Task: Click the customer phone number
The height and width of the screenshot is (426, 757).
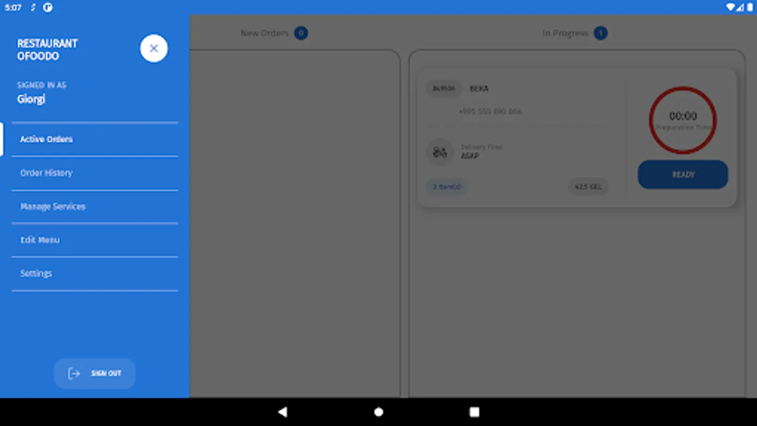Action: tap(490, 112)
